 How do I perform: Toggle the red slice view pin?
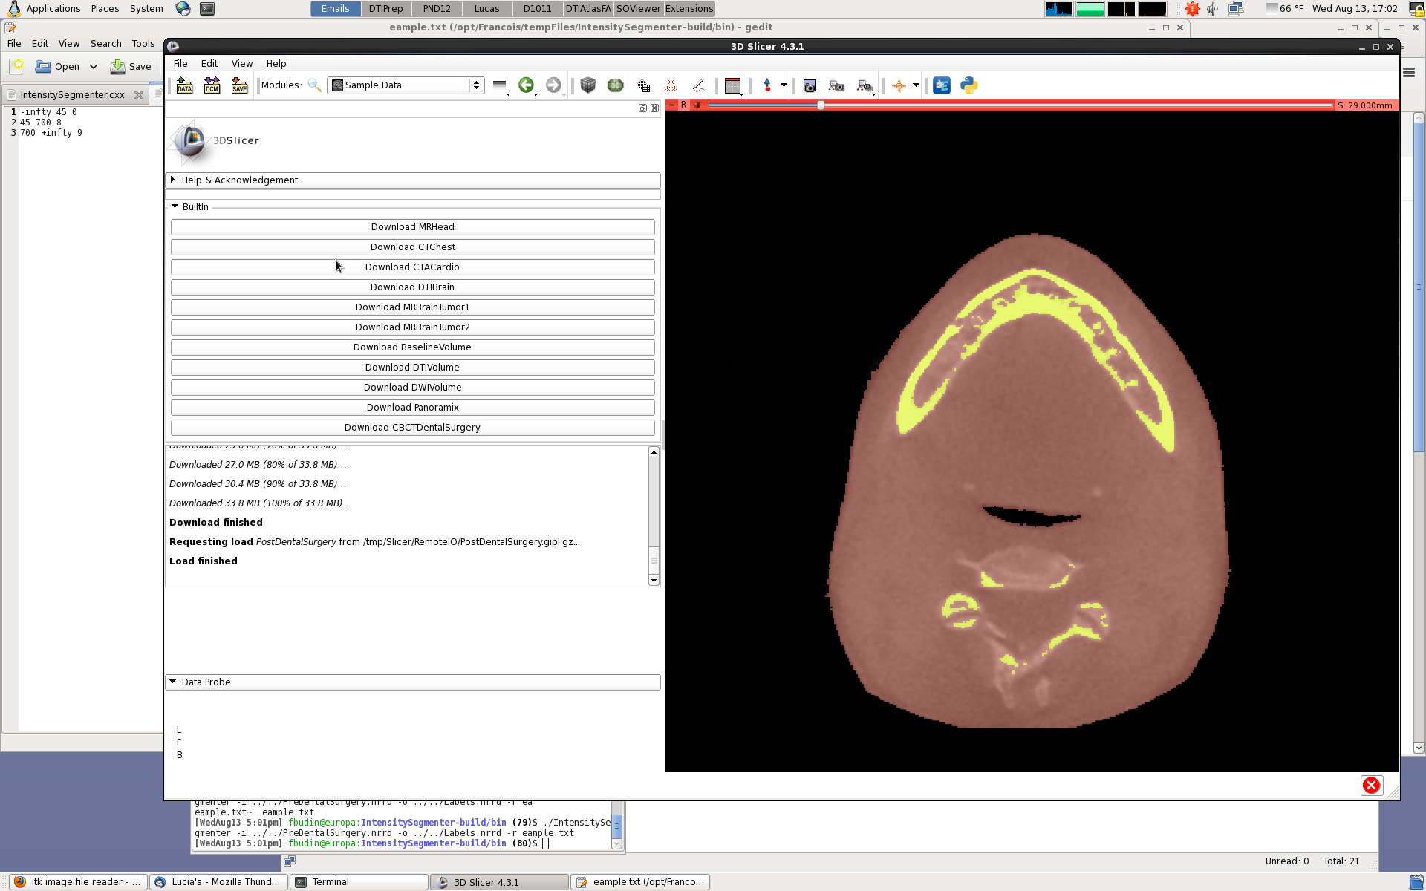click(x=671, y=105)
